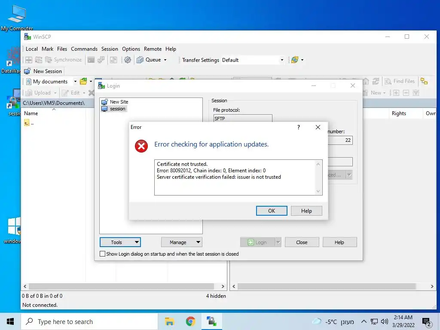Open the Transfer Settings Default dropdown
The height and width of the screenshot is (330, 440).
pos(253,60)
